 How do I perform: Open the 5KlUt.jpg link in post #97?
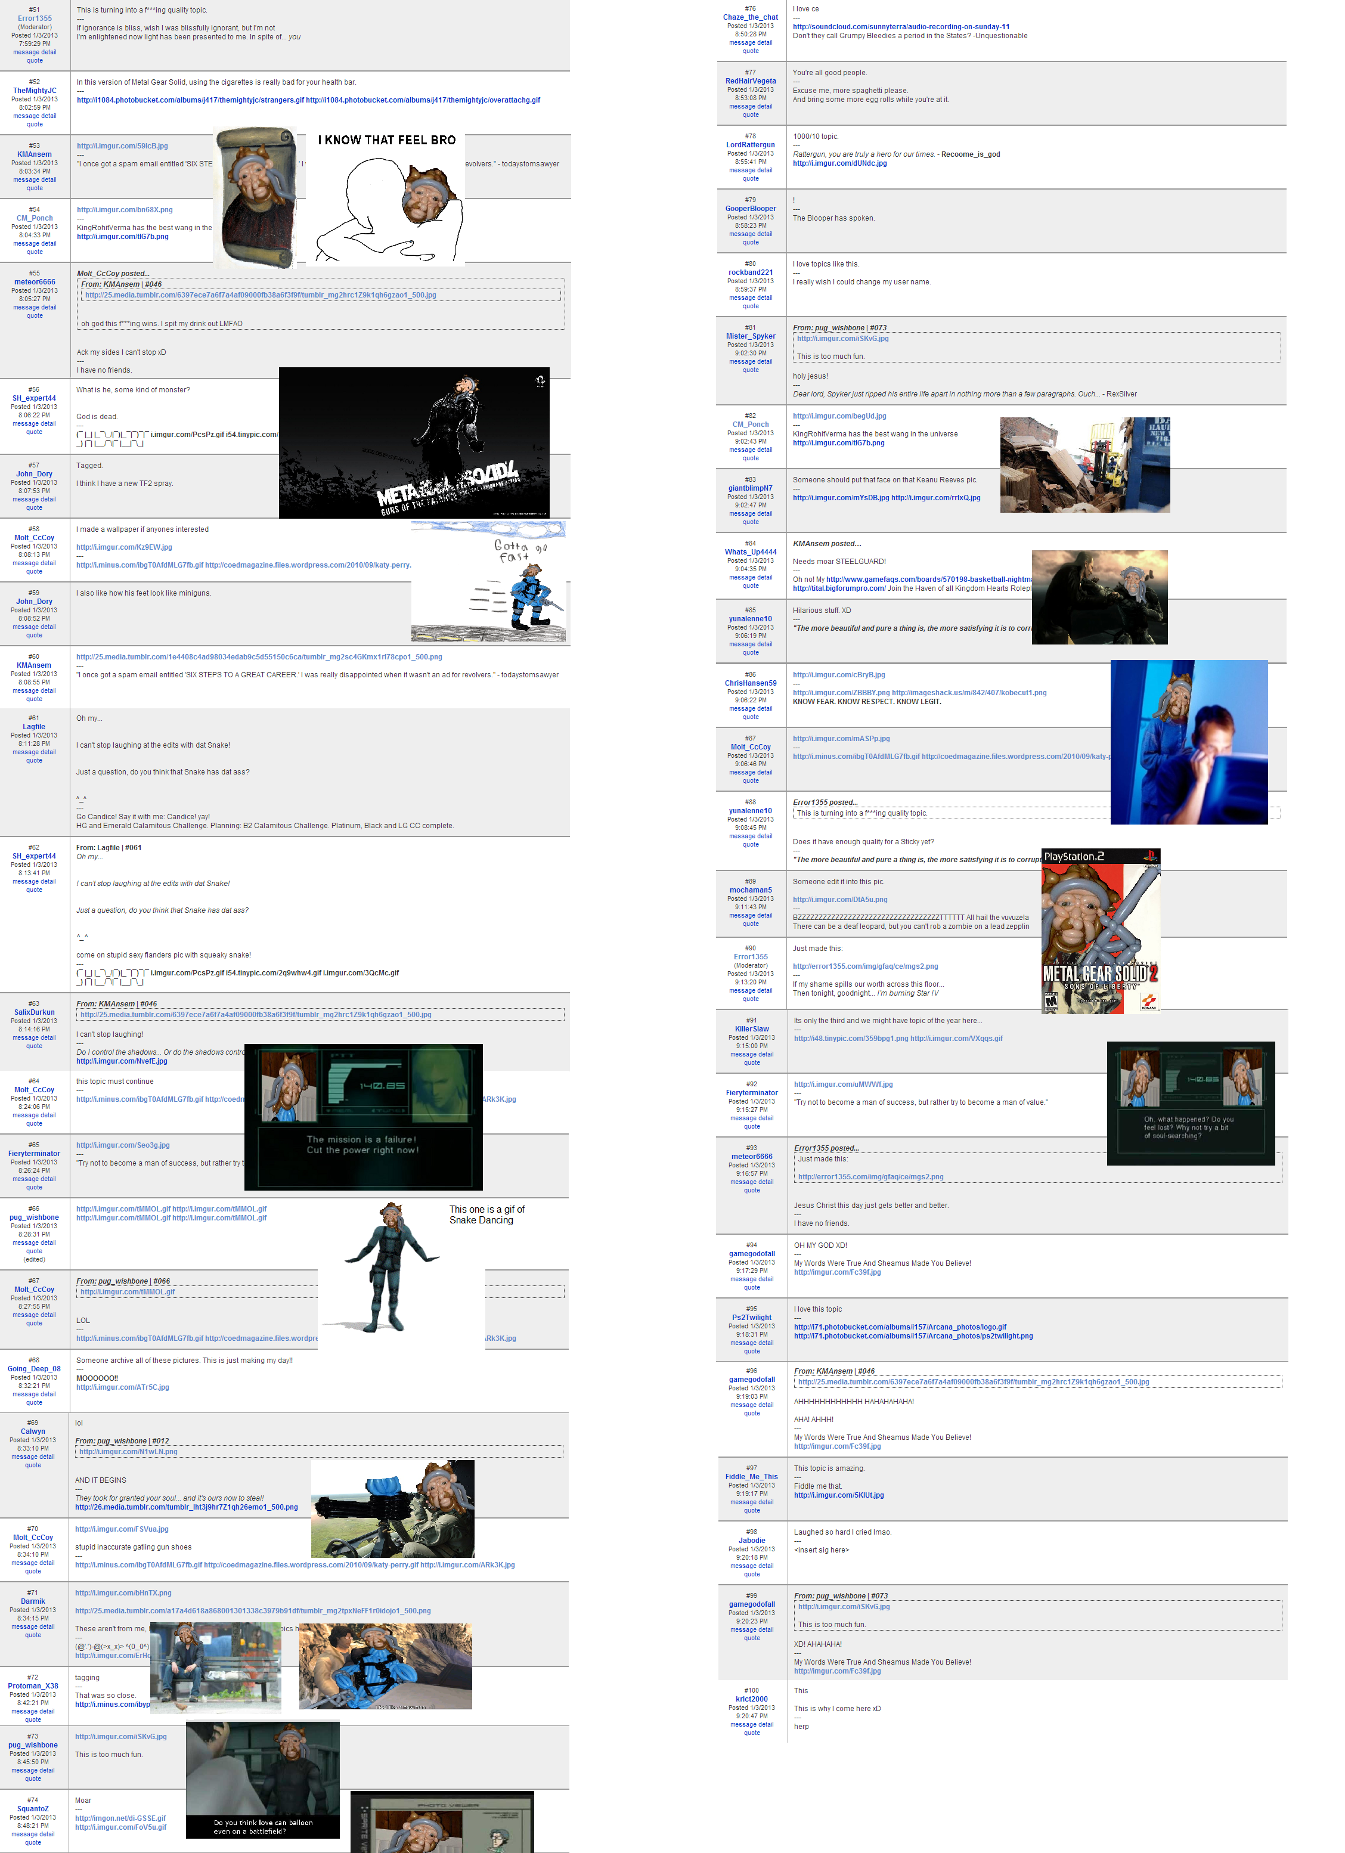click(x=838, y=1495)
